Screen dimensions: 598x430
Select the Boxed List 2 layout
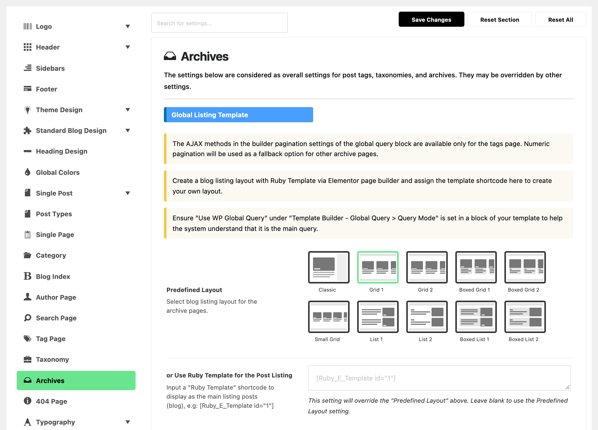(x=525, y=317)
